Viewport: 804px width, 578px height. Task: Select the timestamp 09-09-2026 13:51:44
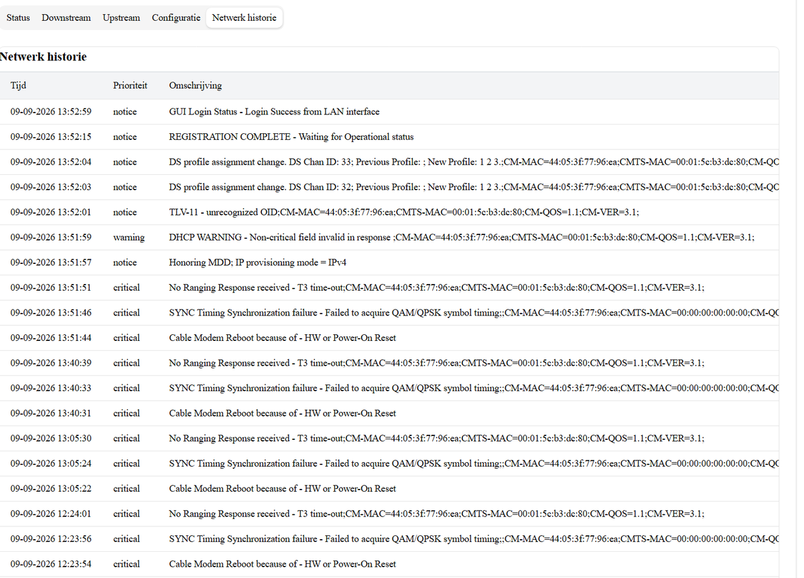click(x=51, y=338)
